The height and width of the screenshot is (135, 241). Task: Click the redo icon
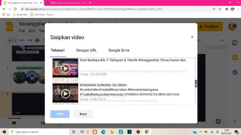[30, 40]
